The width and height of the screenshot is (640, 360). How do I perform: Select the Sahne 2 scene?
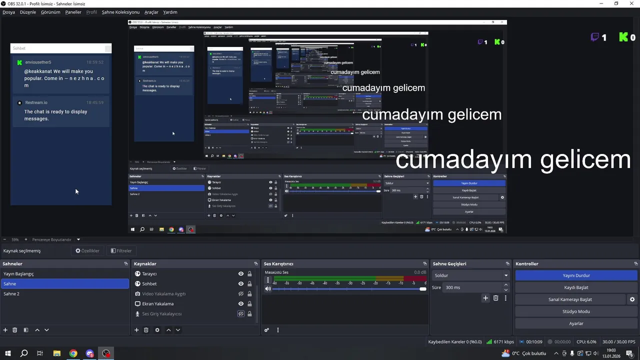(64, 294)
